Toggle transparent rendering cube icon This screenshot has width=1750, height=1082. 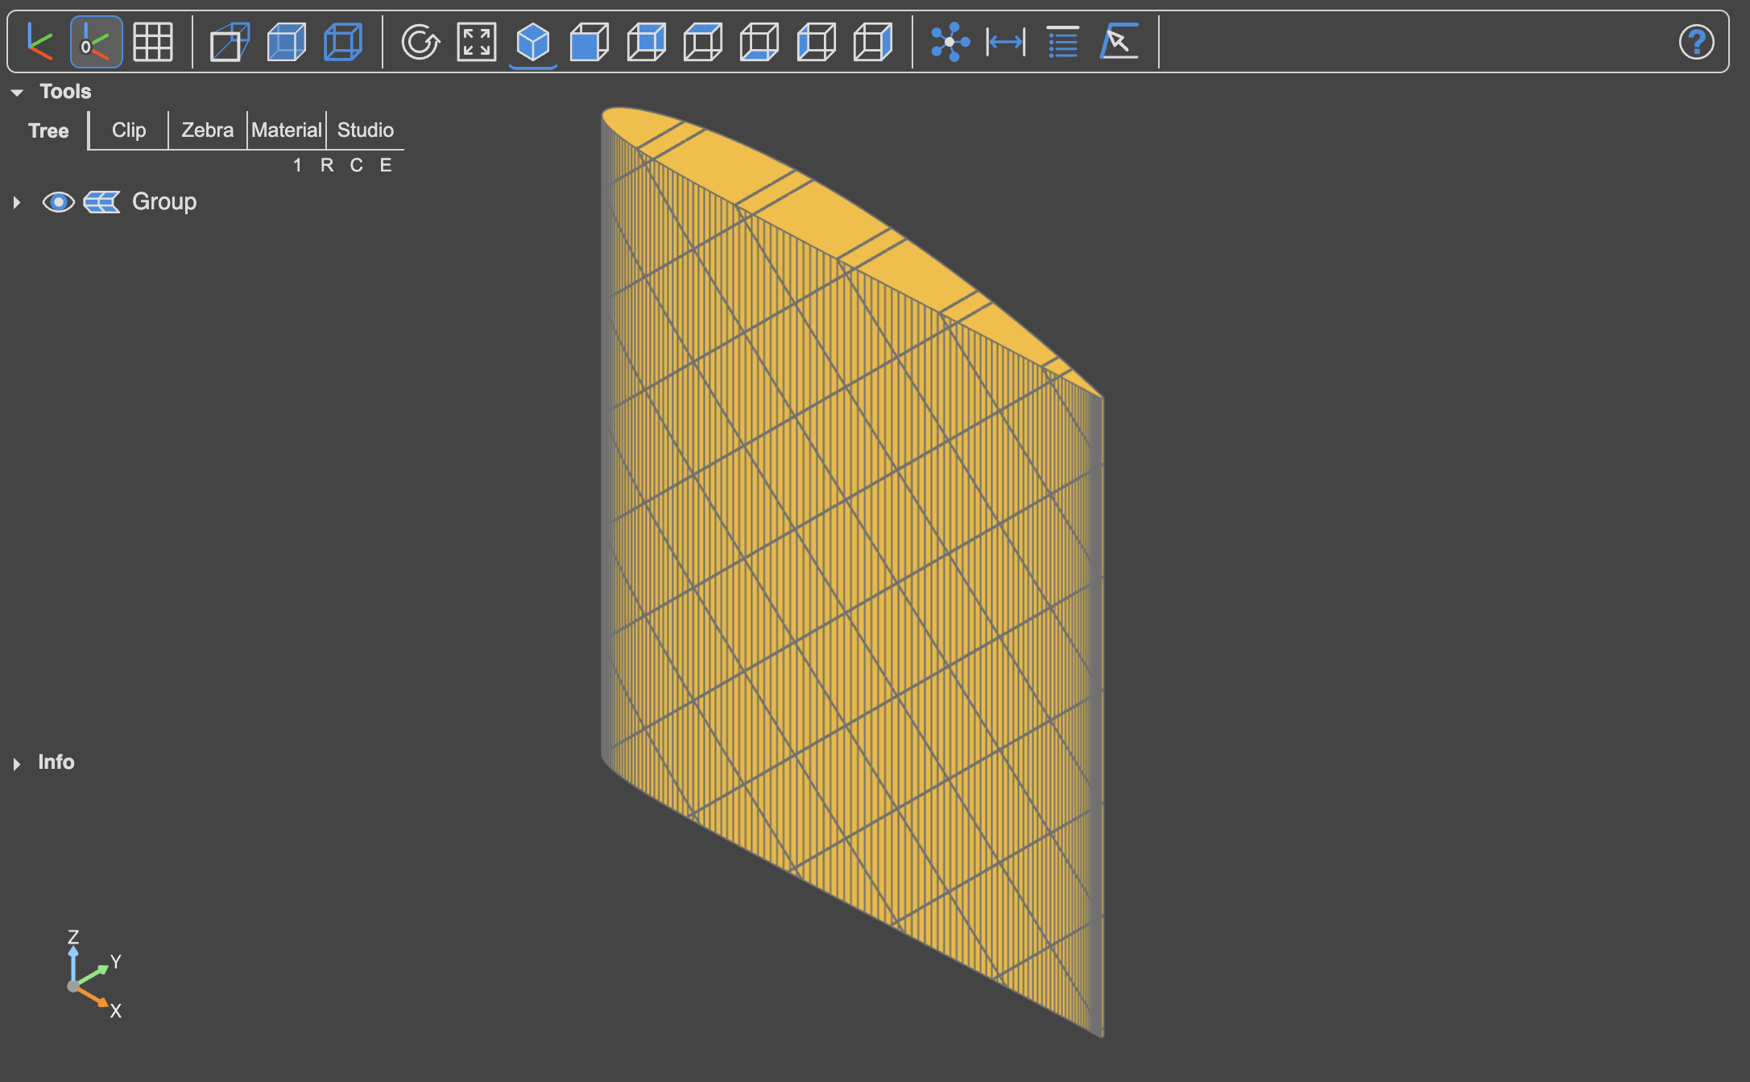287,42
